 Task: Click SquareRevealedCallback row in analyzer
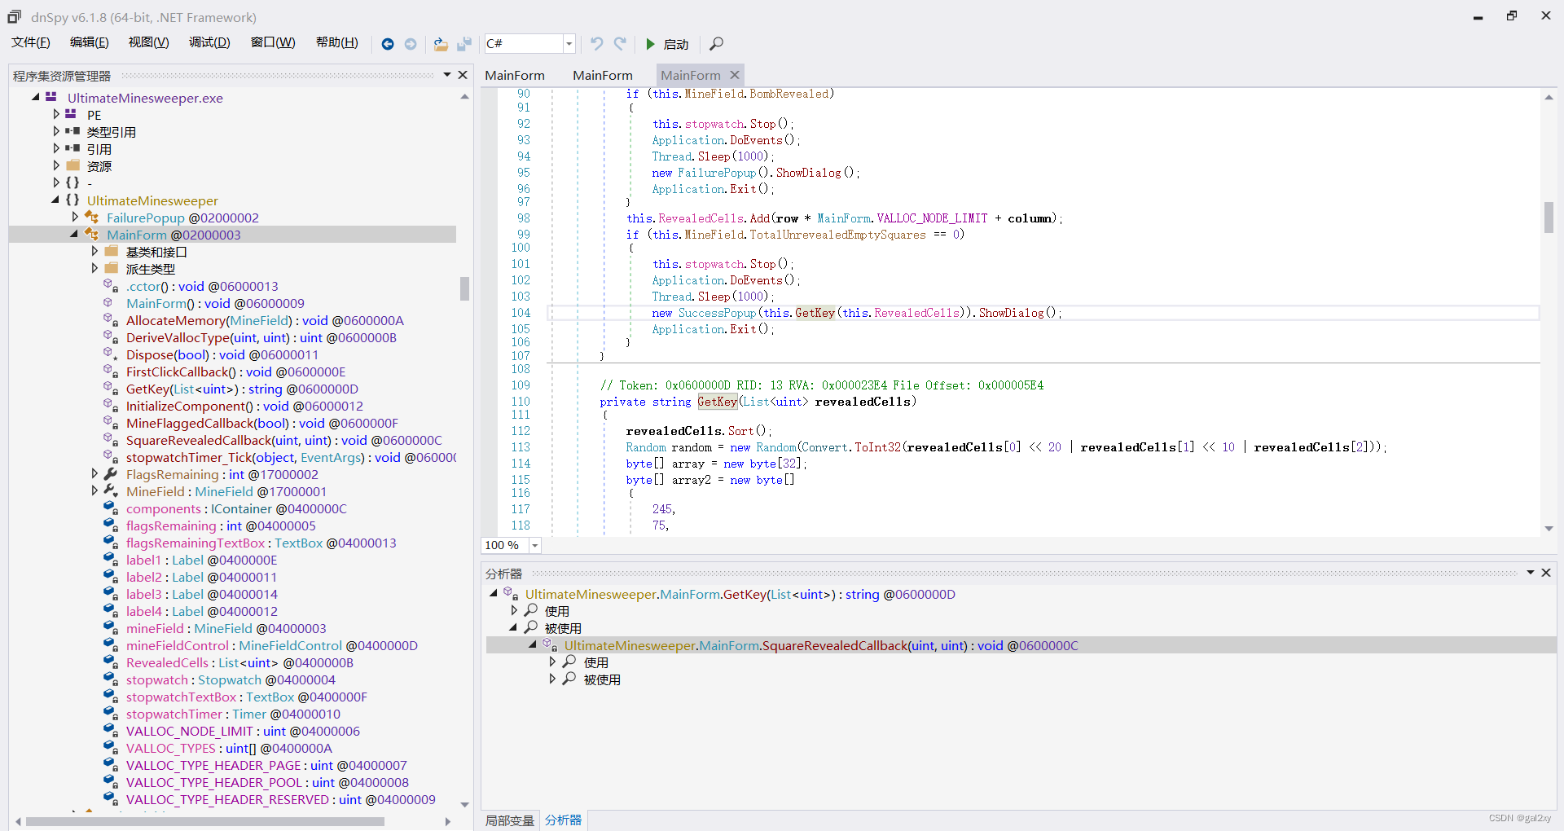tap(1021, 645)
